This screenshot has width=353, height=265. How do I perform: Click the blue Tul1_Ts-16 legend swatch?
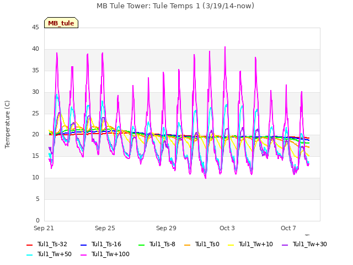[x=83, y=245]
